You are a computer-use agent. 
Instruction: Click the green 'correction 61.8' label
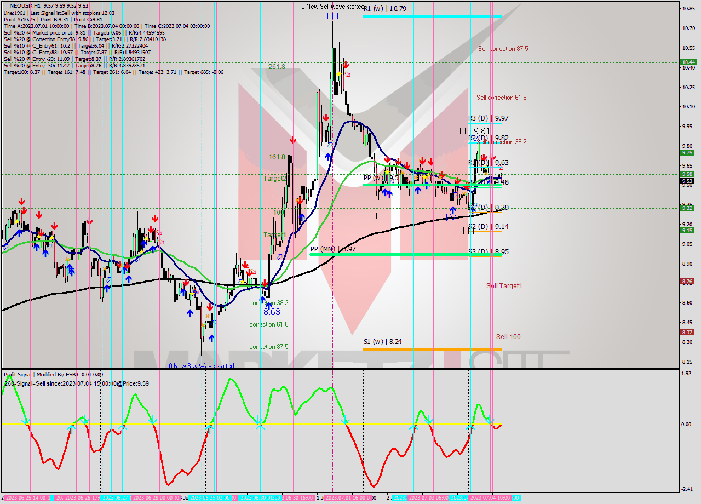[268, 324]
